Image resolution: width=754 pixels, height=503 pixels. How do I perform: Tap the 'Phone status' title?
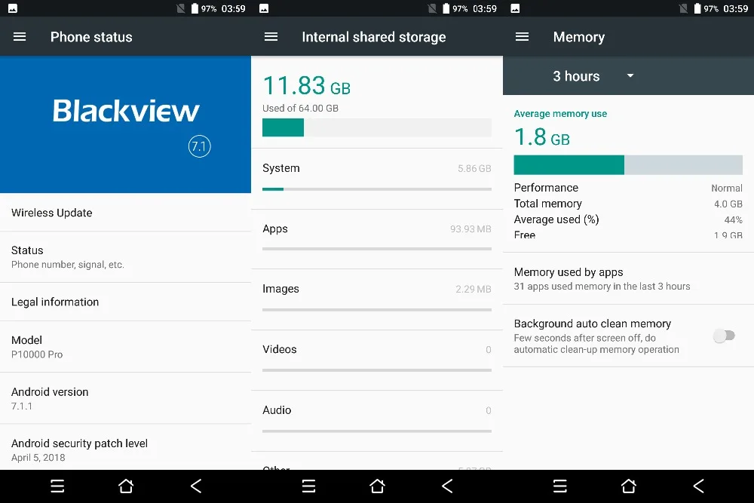[x=91, y=37]
